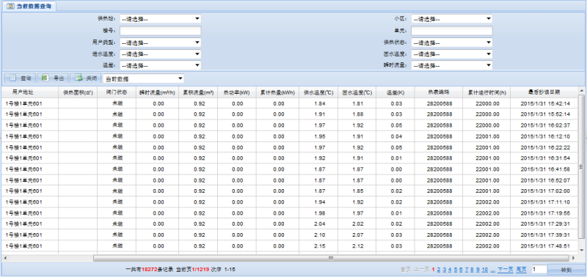Click the 18272 total records count

(x=149, y=269)
